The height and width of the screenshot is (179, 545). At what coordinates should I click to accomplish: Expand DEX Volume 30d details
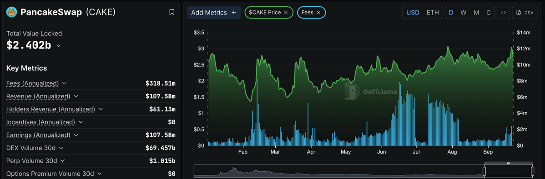pyautogui.click(x=61, y=148)
